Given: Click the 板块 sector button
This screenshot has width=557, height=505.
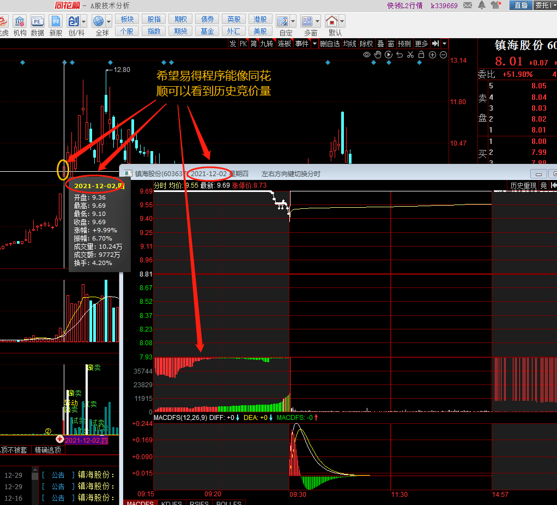Looking at the screenshot, I should [127, 19].
